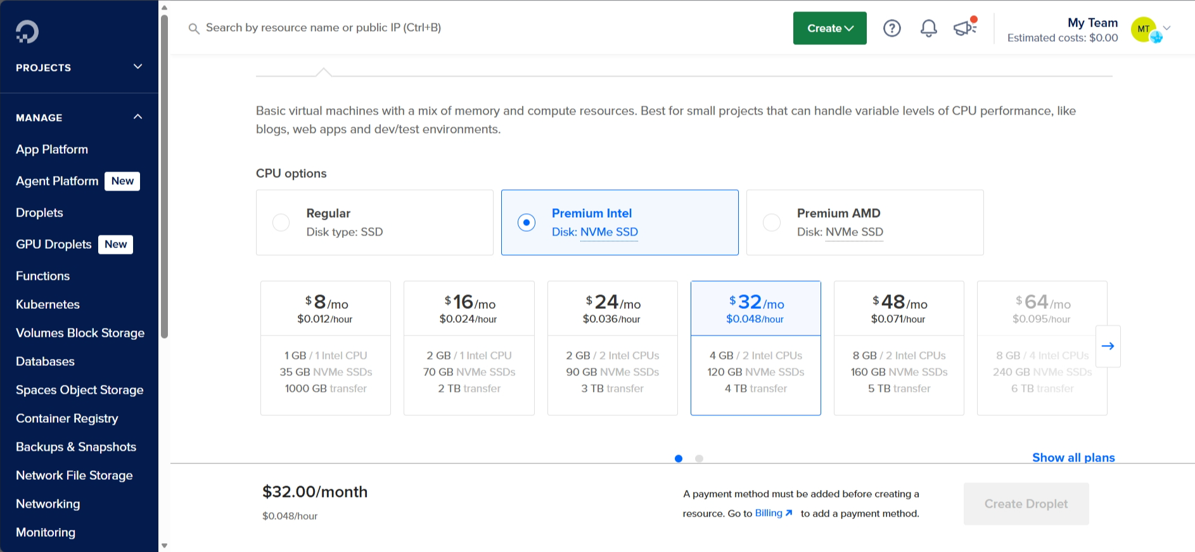The height and width of the screenshot is (552, 1195).
Task: Open Spaces Object Storage
Action: (x=79, y=390)
